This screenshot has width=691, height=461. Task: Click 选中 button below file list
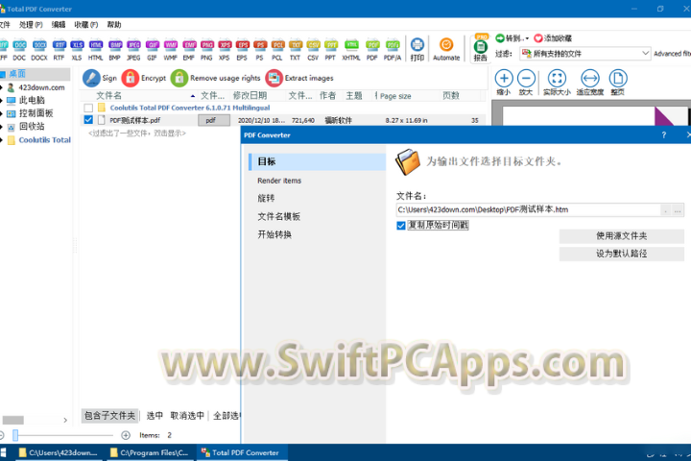tap(155, 416)
